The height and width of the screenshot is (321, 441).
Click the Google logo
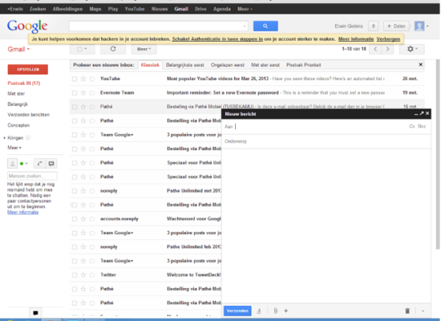[x=27, y=26]
